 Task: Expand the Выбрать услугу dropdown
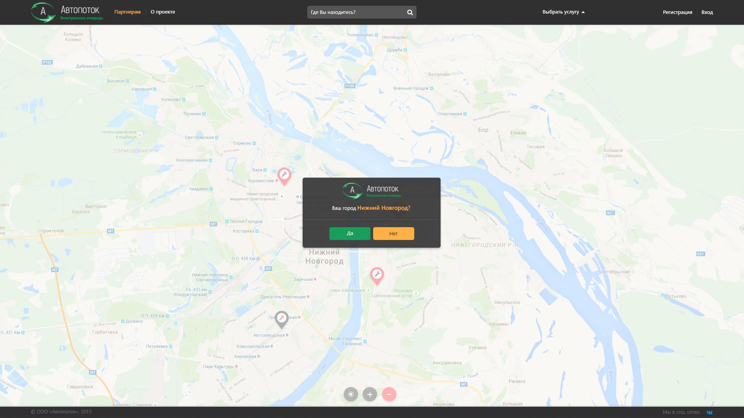[563, 12]
